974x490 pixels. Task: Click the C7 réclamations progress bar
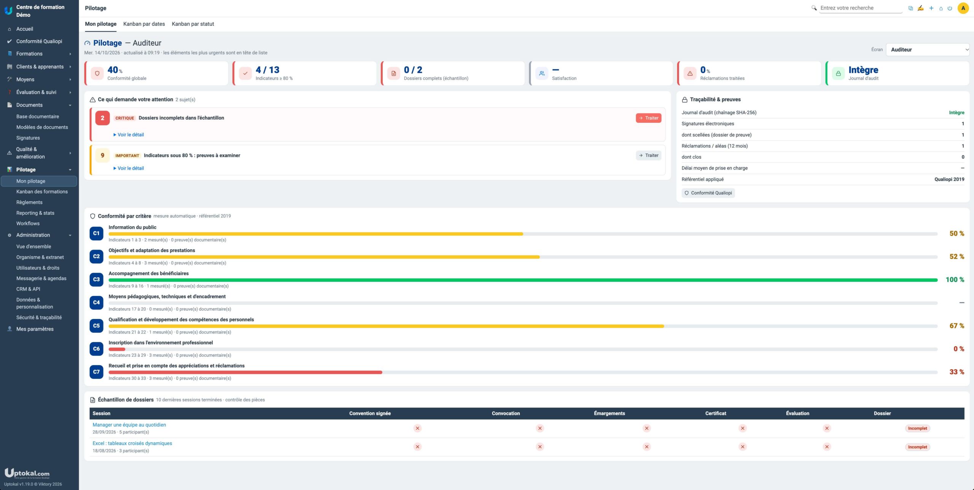click(x=523, y=372)
